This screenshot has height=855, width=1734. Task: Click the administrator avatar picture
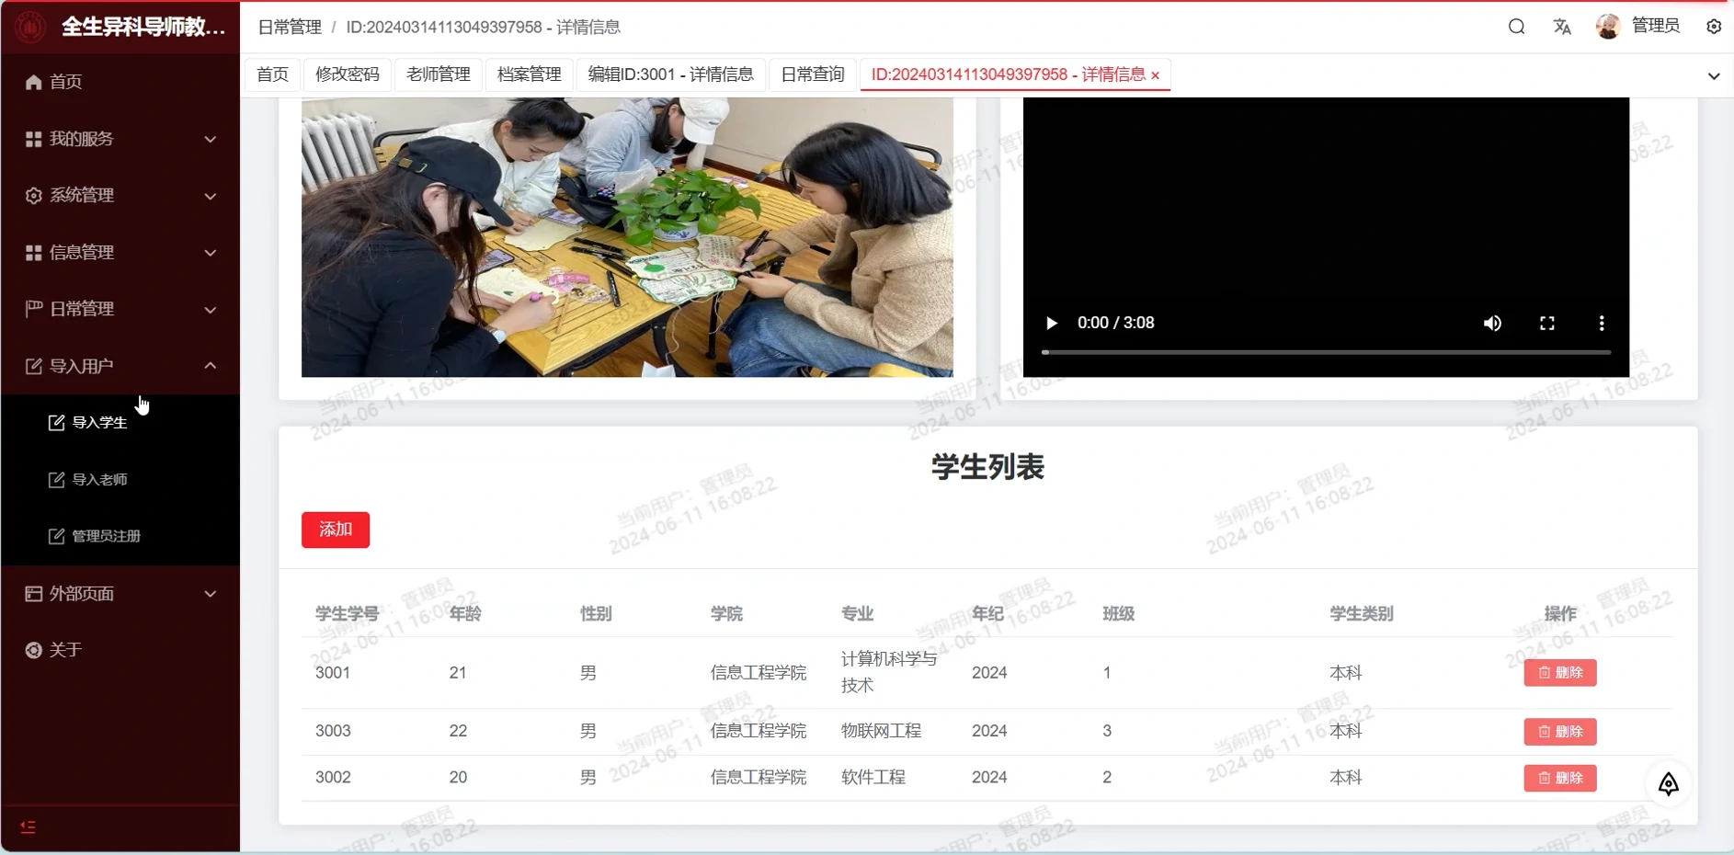pyautogui.click(x=1607, y=27)
